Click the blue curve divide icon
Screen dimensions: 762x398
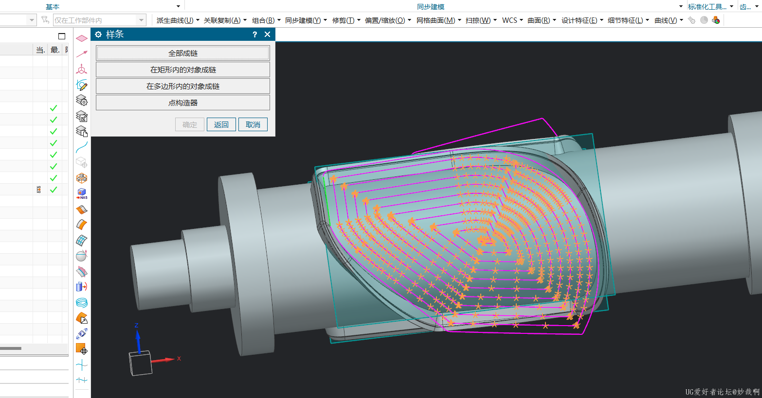coord(82,380)
